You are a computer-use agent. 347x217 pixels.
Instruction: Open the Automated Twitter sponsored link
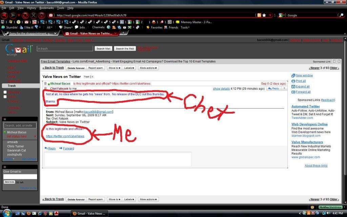pos(305,106)
